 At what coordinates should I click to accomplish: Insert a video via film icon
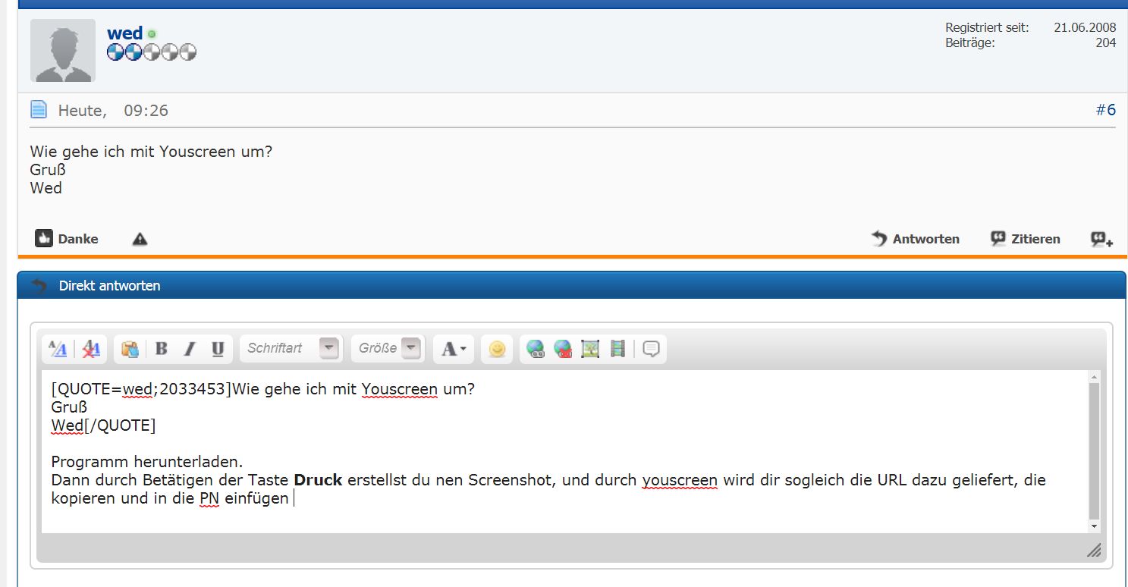(x=617, y=349)
